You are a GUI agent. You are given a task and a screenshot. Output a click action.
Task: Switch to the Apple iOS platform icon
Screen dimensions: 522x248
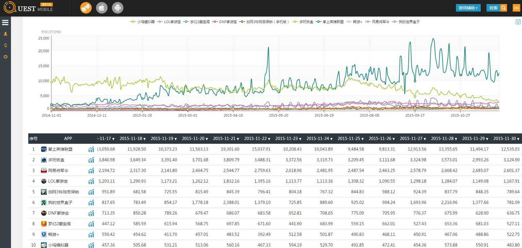(102, 8)
